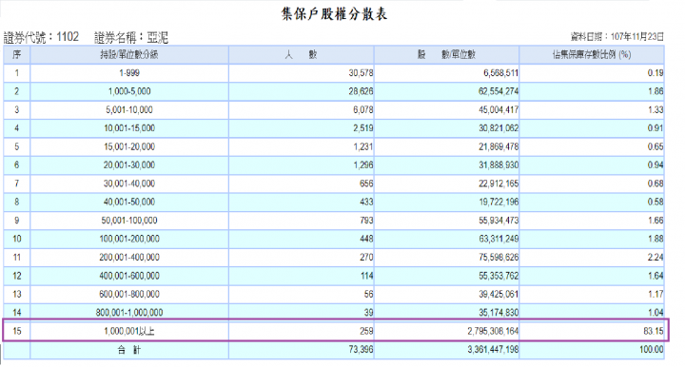Click share count 39,425,061
This screenshot has height=367, width=685.
499,294
